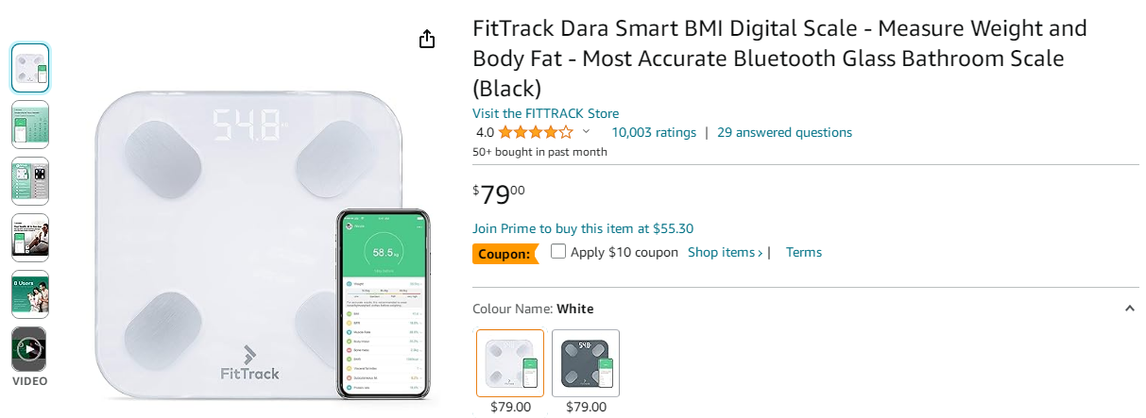Tick the Apply $10 coupon checkbox

click(x=558, y=251)
